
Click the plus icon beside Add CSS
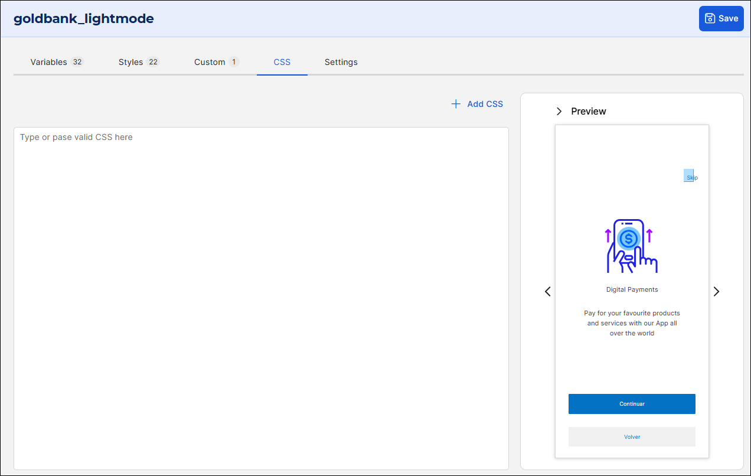click(455, 103)
